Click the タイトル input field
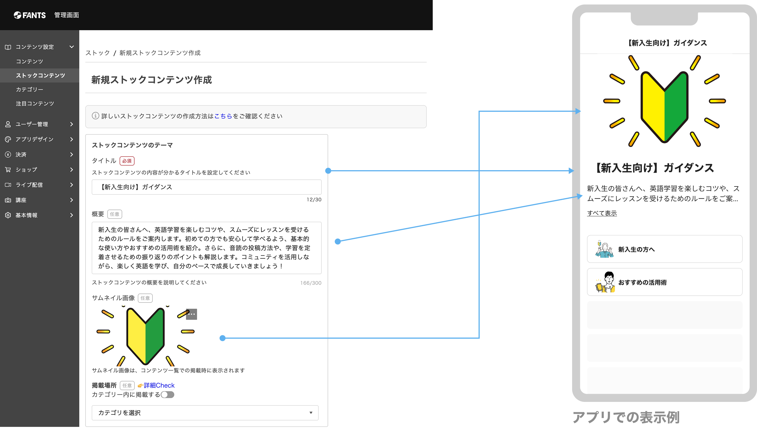This screenshot has width=757, height=428. click(207, 187)
